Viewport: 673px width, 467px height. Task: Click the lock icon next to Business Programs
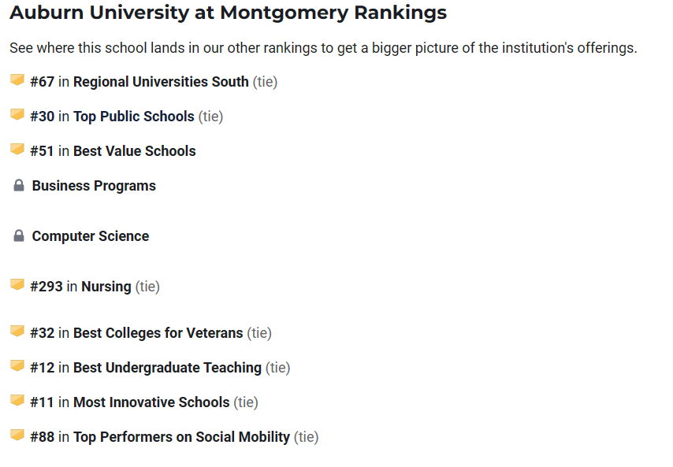pyautogui.click(x=19, y=186)
